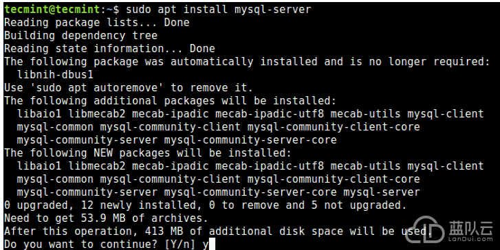Click 'sudo apt autoremove' quoted command text

94,88
